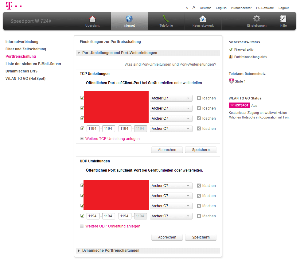Click the pink HOTSPOT badge
The width and height of the screenshot is (300, 260).
pos(239,105)
